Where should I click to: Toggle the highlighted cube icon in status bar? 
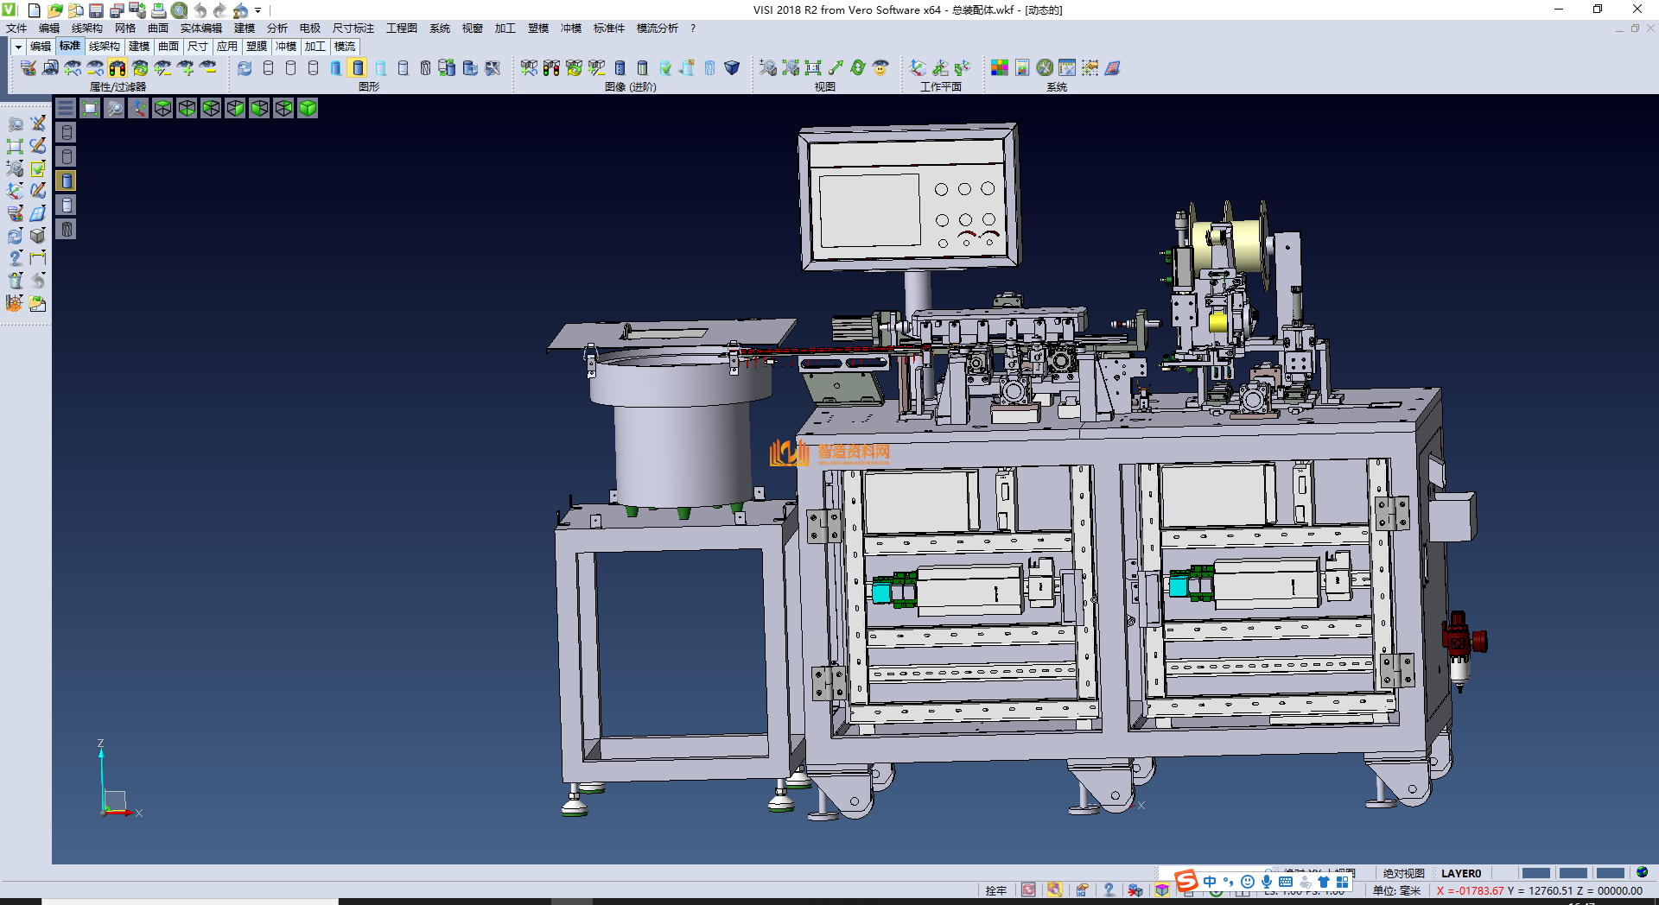coord(1162,890)
